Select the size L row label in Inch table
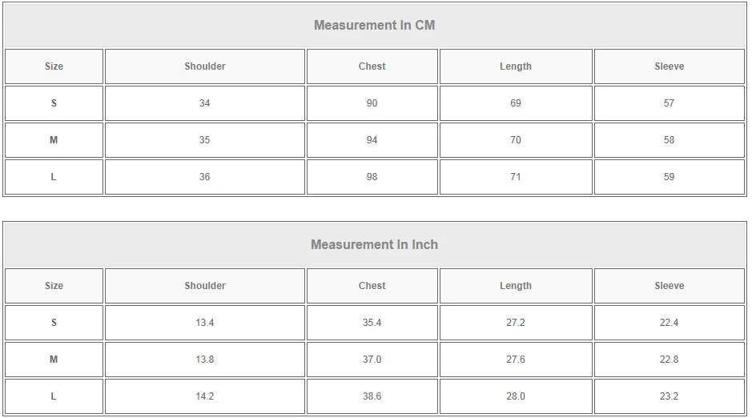 [x=54, y=396]
